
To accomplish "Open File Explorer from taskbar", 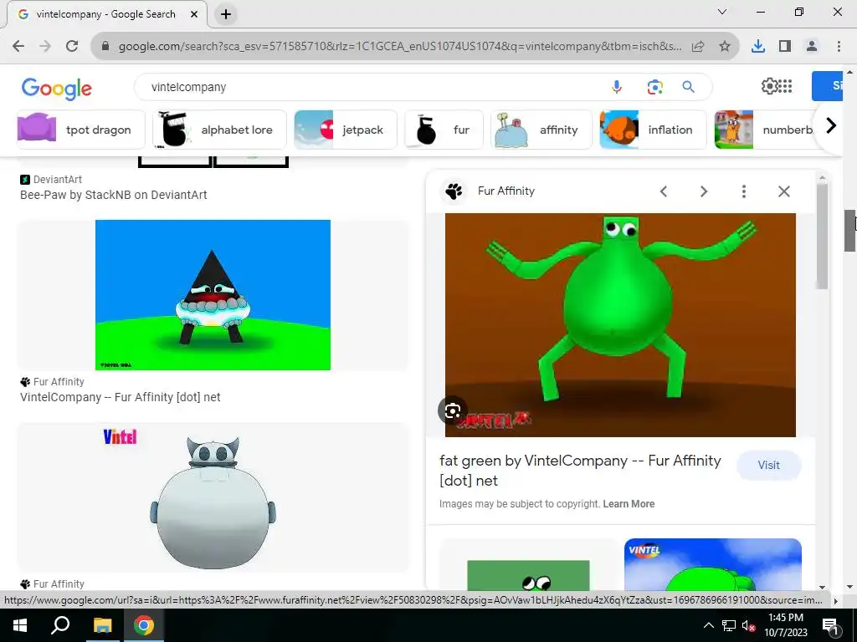I will point(102,625).
